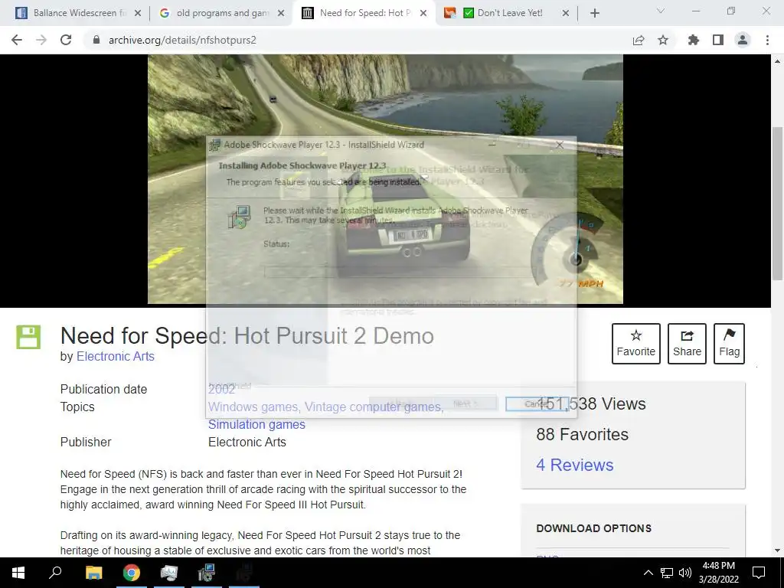784x588 pixels.
Task: Open Chrome side panel icon
Action: coord(718,40)
